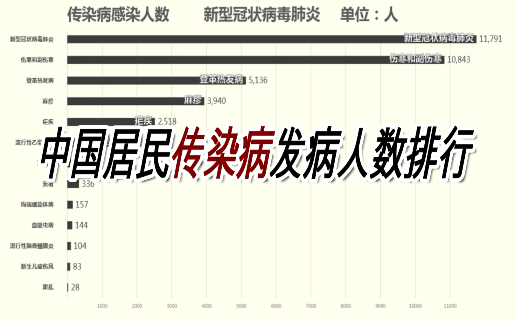515x322 pixels.
Task: Click the y-axis label 钩端螺旋体病
Action: click(x=37, y=204)
